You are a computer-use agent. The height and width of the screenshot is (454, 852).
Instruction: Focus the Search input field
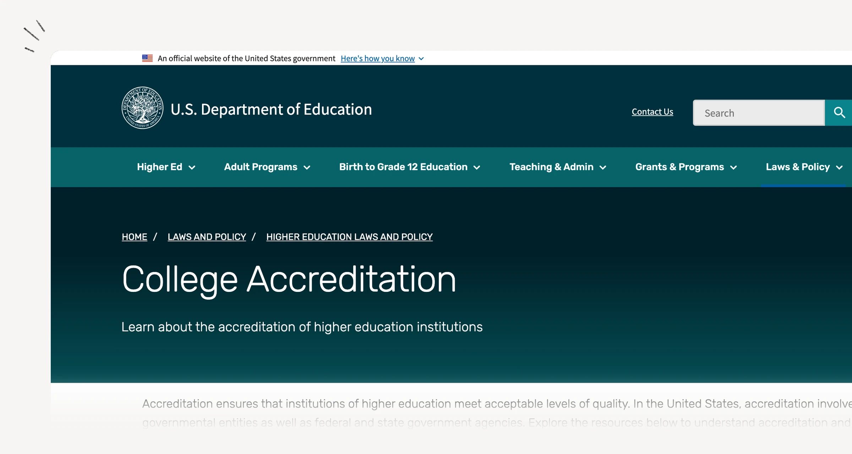point(759,113)
